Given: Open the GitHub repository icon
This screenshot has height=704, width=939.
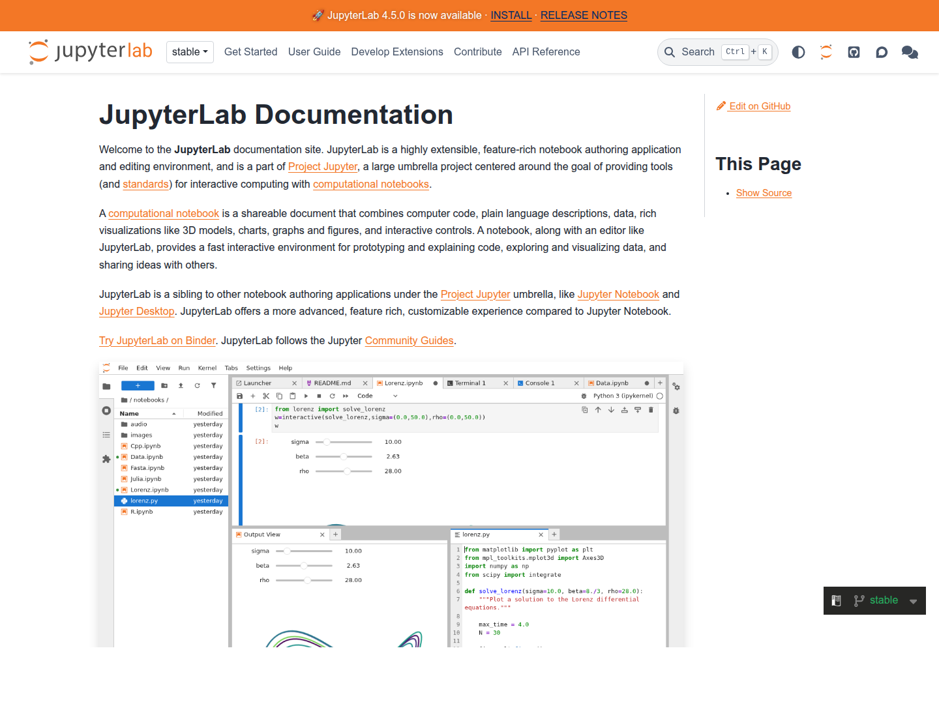Looking at the screenshot, I should 854,52.
